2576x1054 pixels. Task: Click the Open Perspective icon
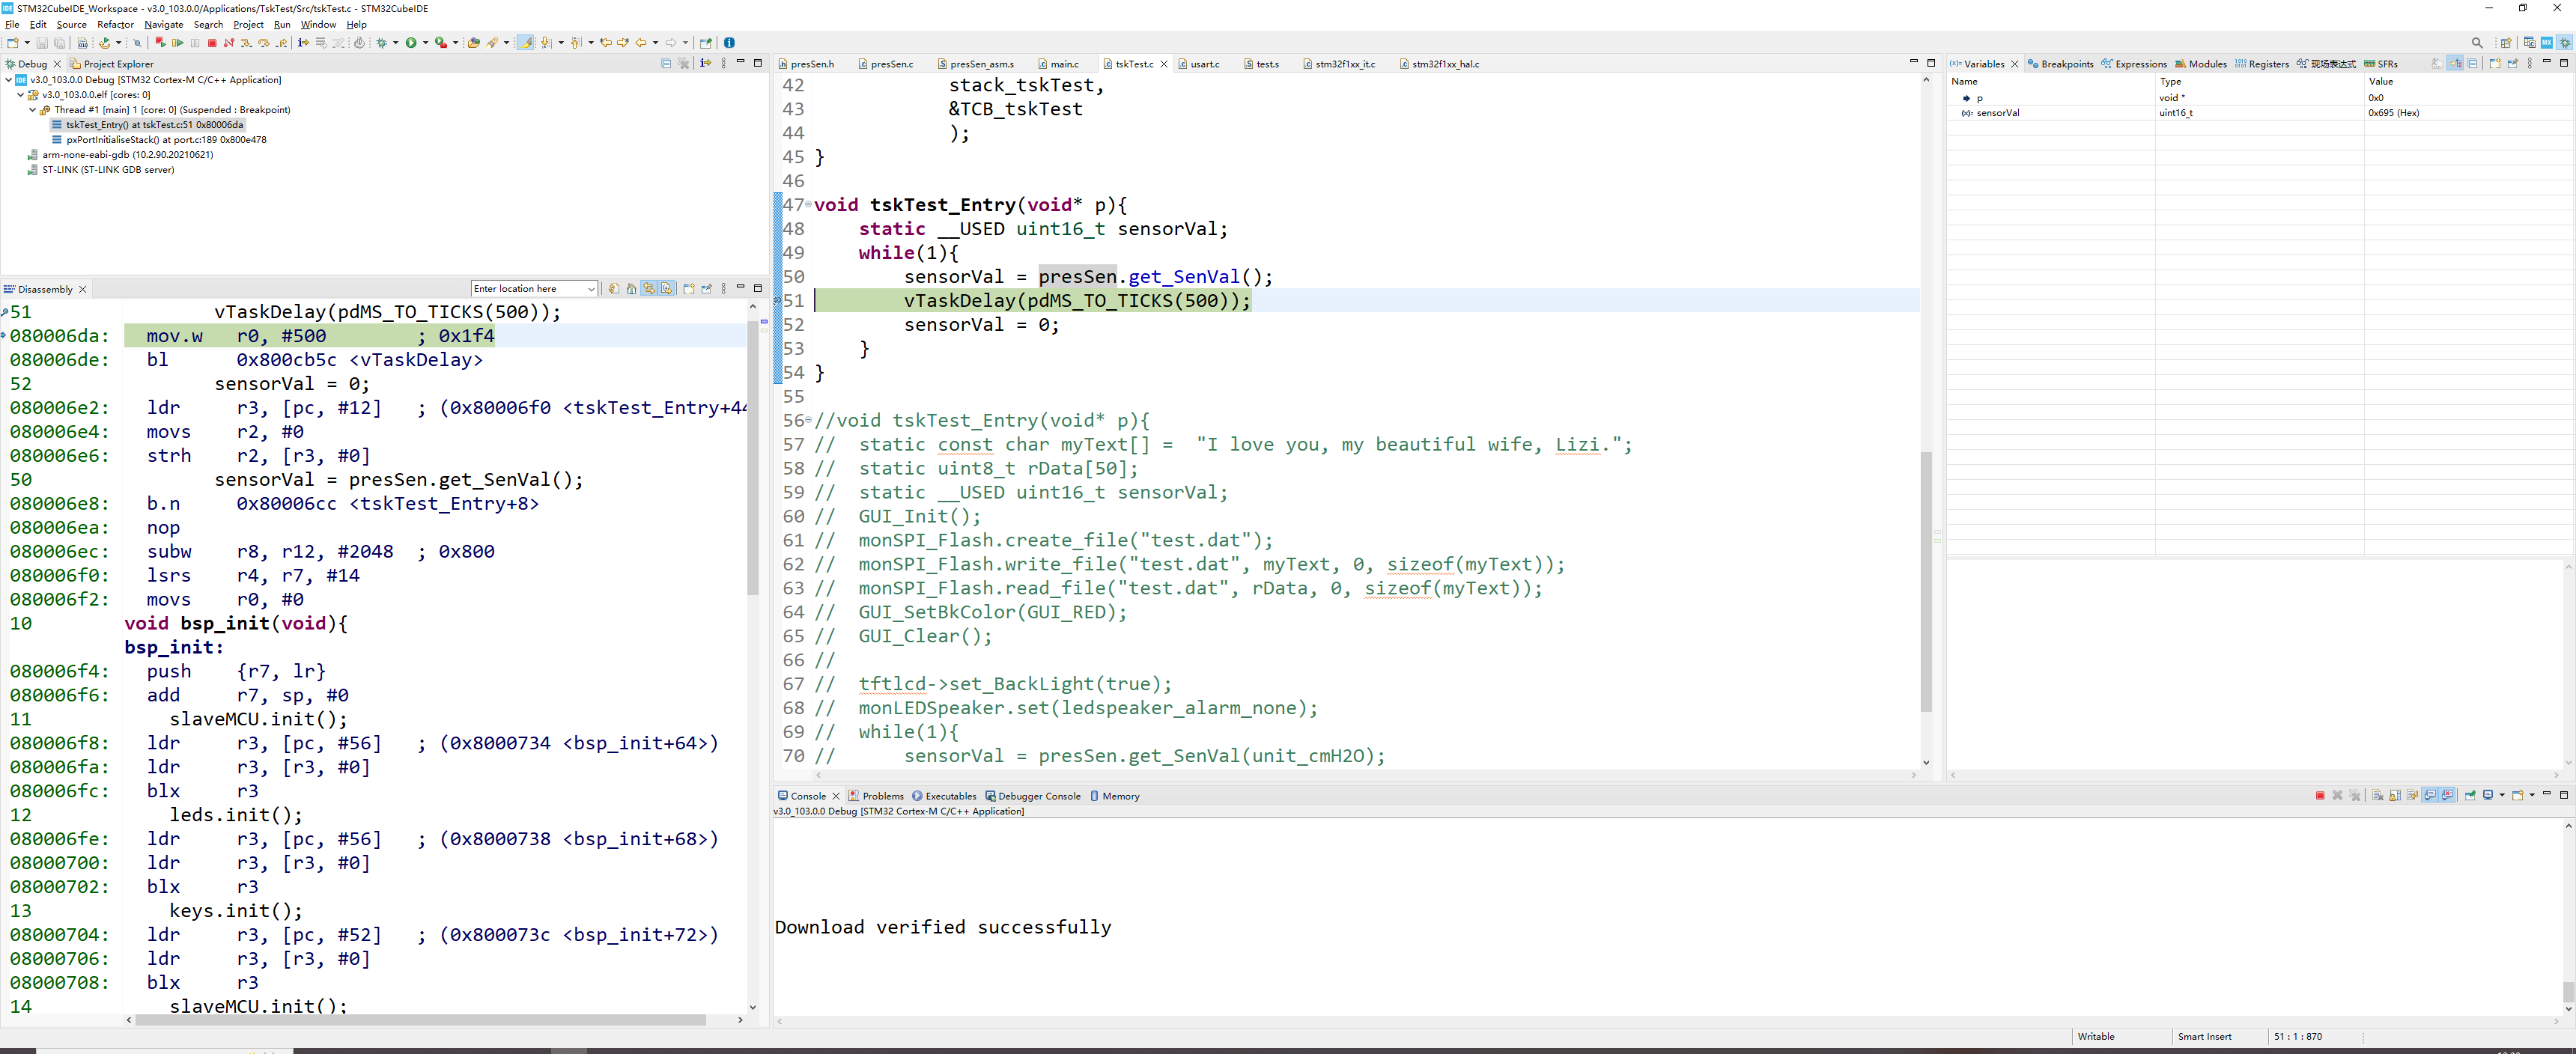[2506, 43]
